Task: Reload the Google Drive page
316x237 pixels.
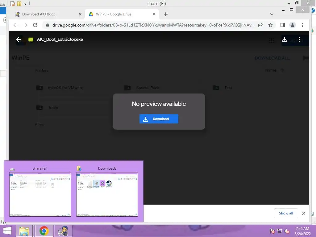Action: pyautogui.click(x=35, y=25)
